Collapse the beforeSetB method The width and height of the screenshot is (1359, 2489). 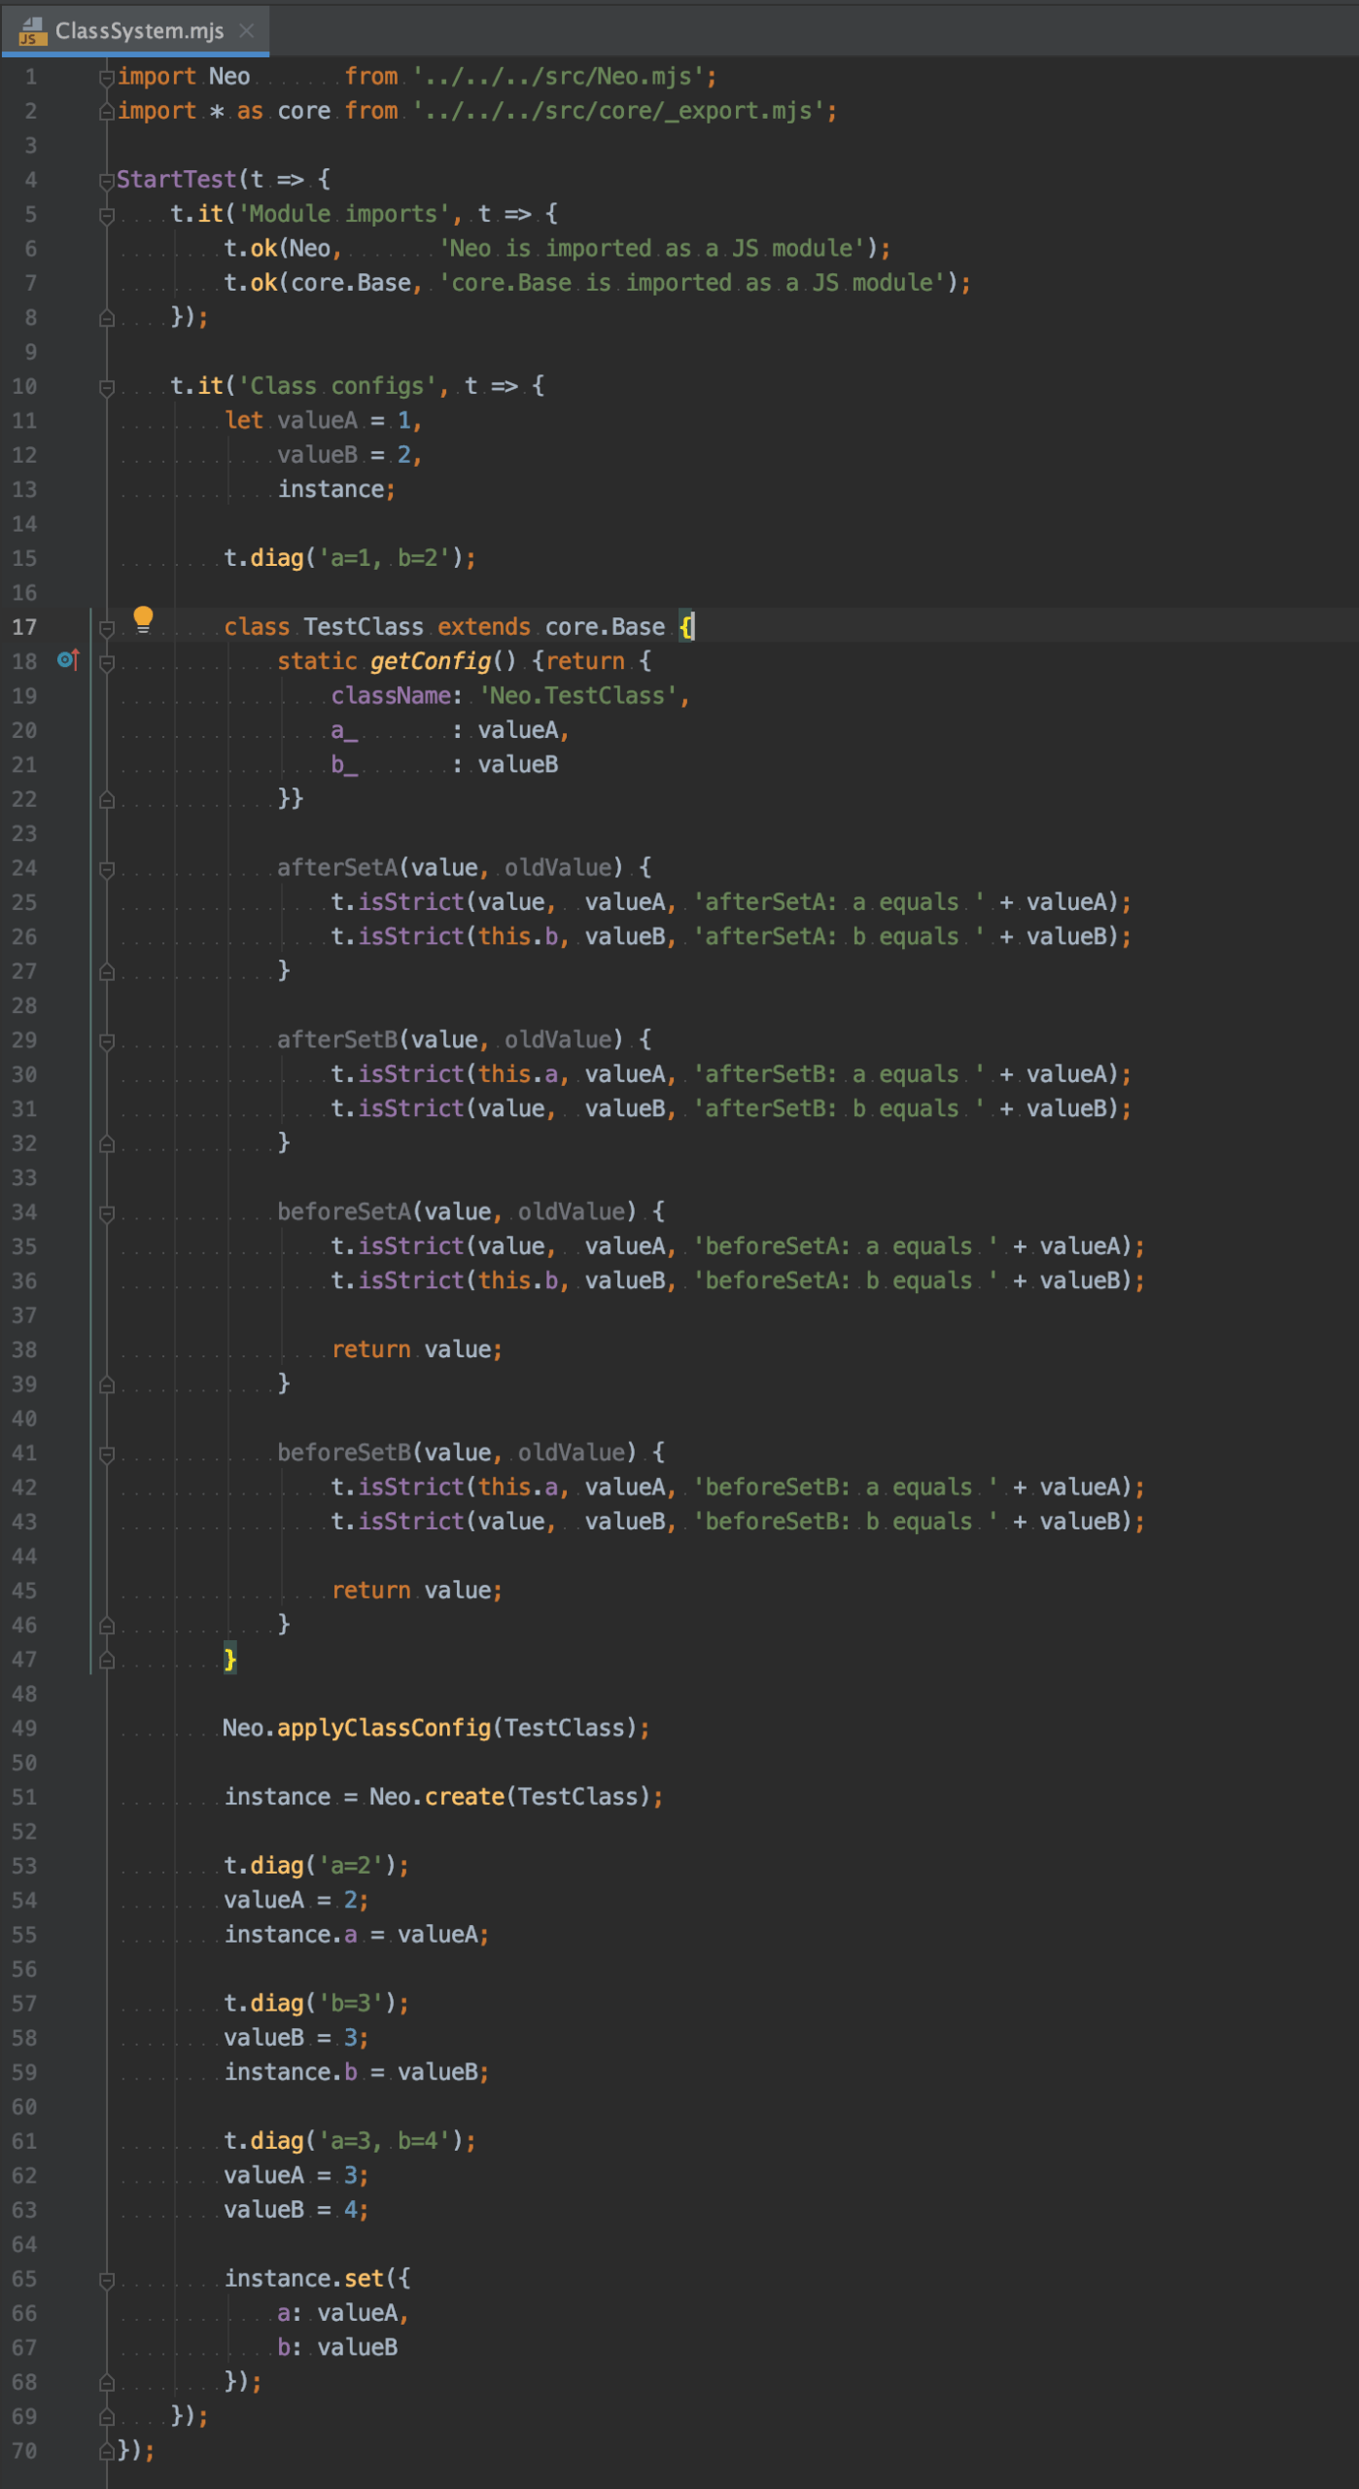click(107, 1454)
